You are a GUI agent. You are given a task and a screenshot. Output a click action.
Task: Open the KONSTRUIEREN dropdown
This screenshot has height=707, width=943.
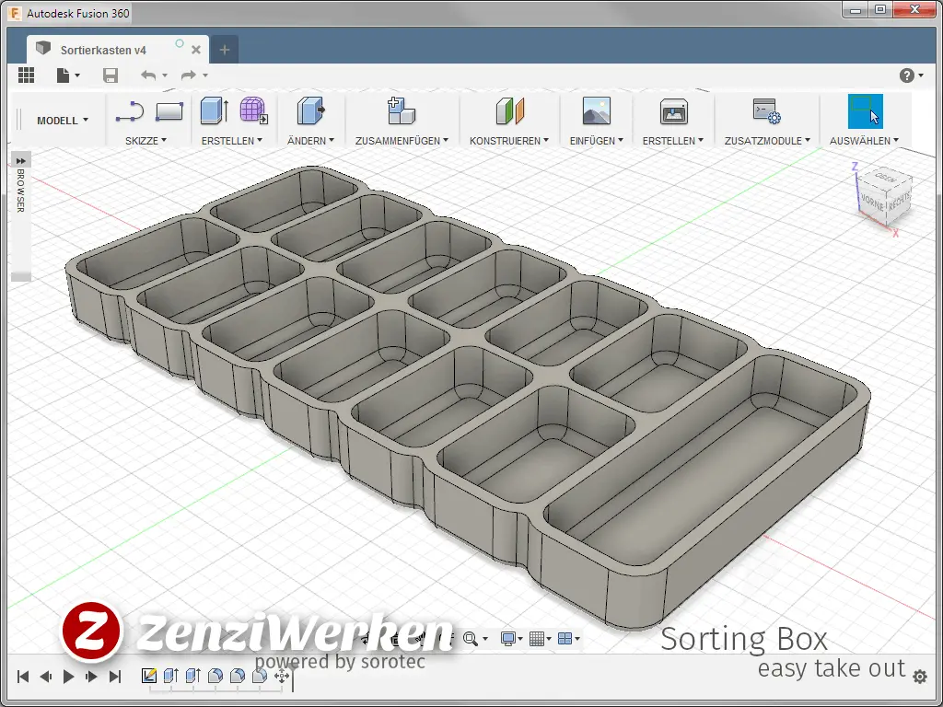tap(508, 141)
